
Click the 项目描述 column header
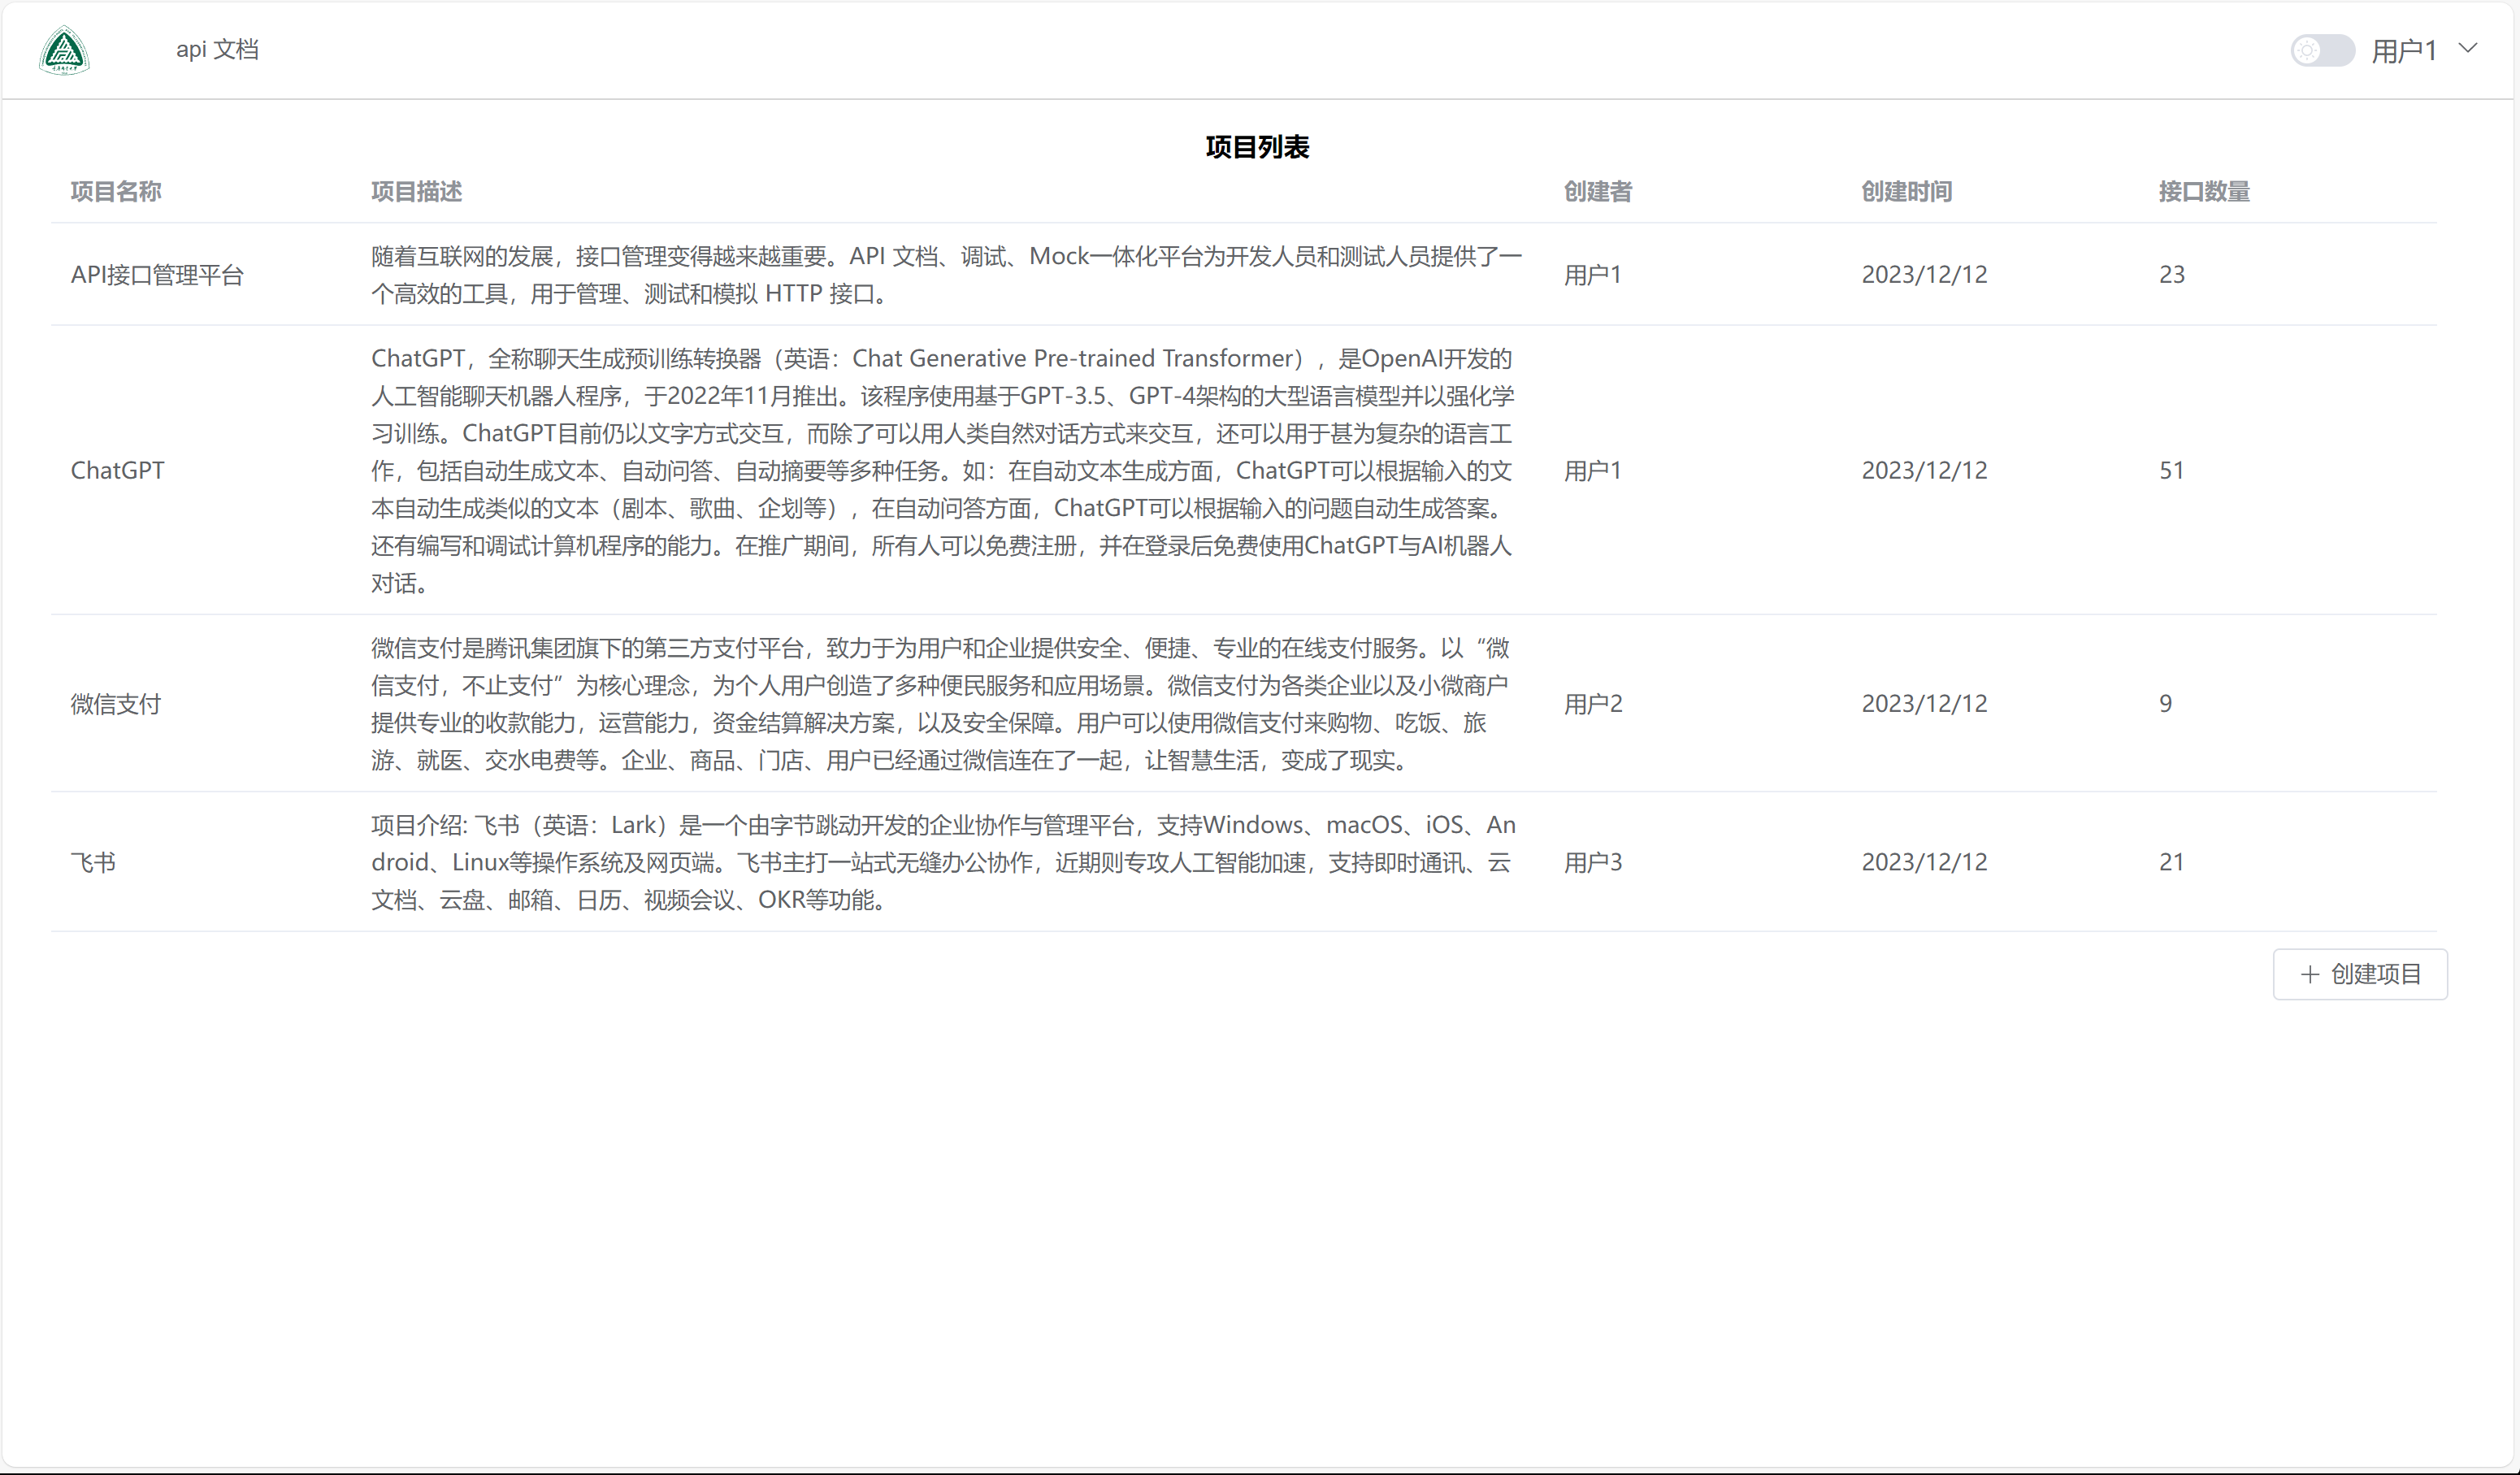pos(416,192)
